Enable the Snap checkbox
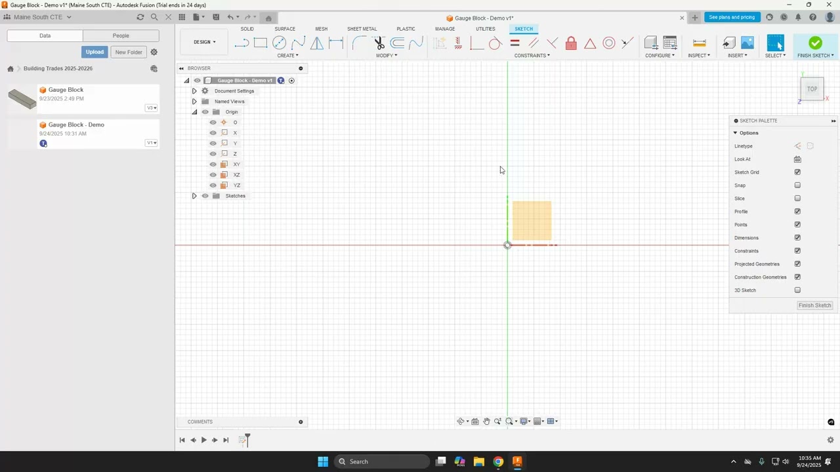Screen dimensions: 840x472 click(797, 186)
